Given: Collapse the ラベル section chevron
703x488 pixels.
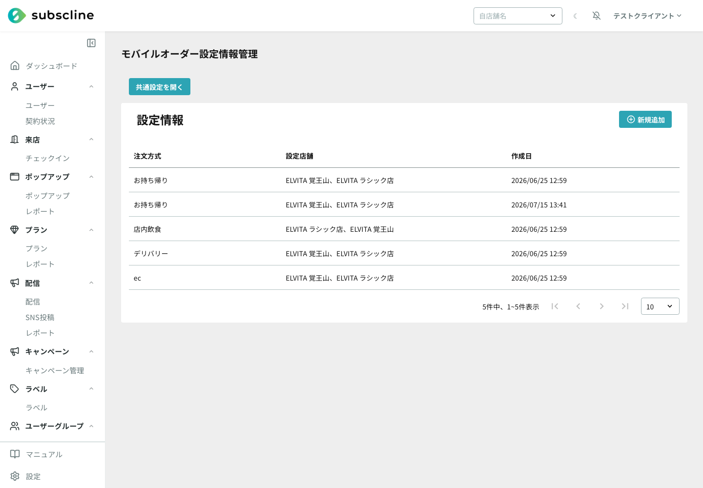Looking at the screenshot, I should (x=91, y=389).
